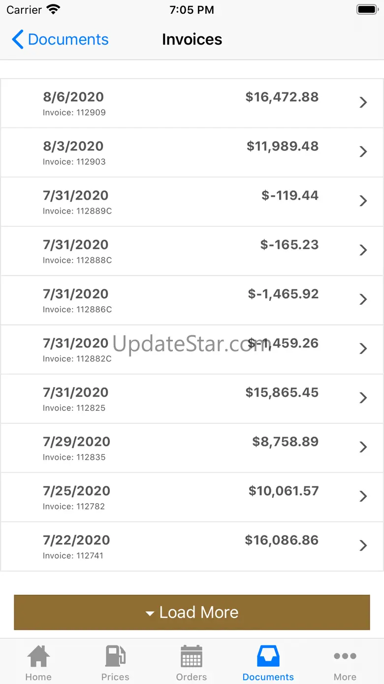384x684 pixels.
Task: Tap the back arrow next to Documents
Action: (18, 39)
